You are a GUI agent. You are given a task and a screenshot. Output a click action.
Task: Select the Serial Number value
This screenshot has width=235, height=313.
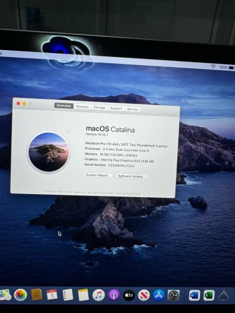(x=122, y=165)
